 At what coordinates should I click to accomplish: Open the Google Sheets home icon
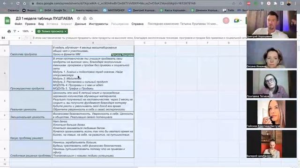tap(7, 21)
